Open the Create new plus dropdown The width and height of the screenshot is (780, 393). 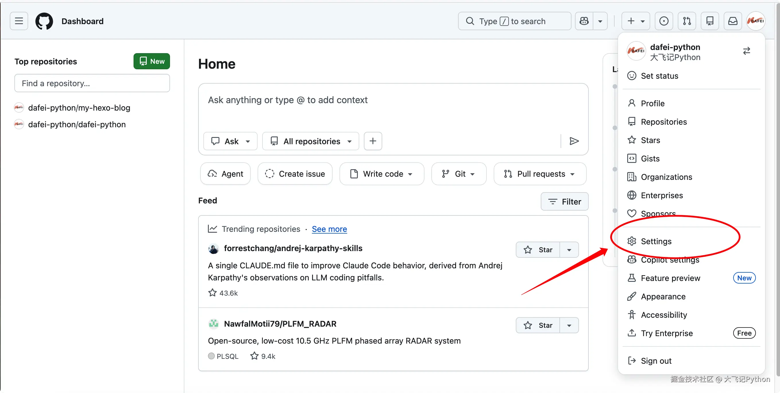point(635,21)
